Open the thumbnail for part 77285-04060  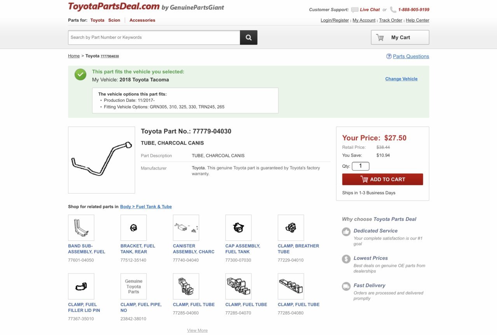click(x=186, y=286)
